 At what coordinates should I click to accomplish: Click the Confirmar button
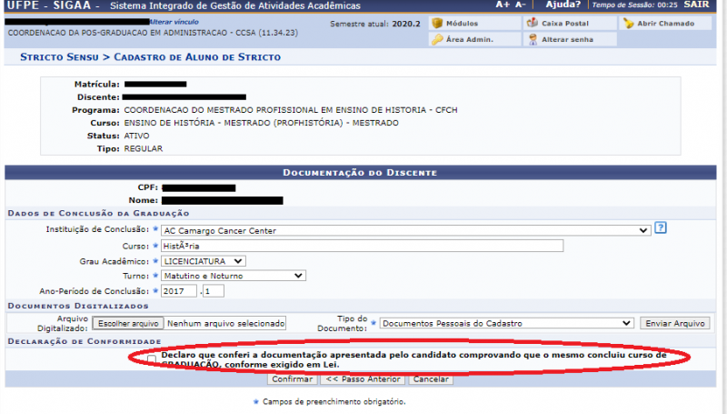pos(292,379)
